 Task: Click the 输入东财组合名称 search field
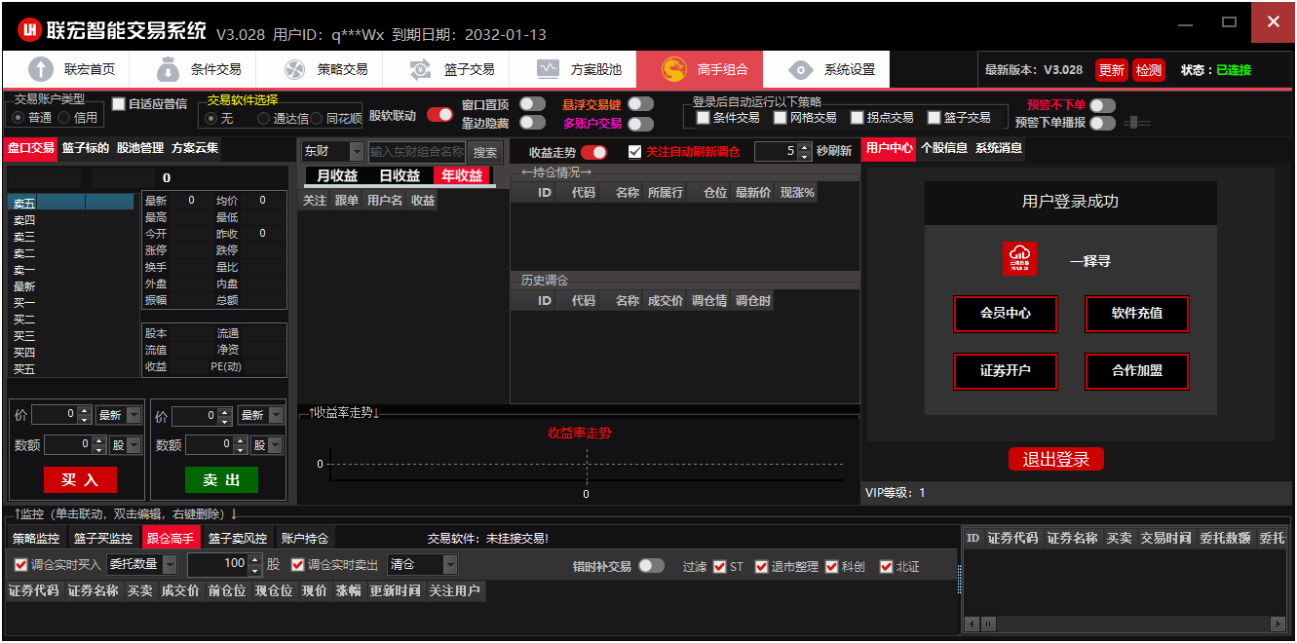click(417, 151)
